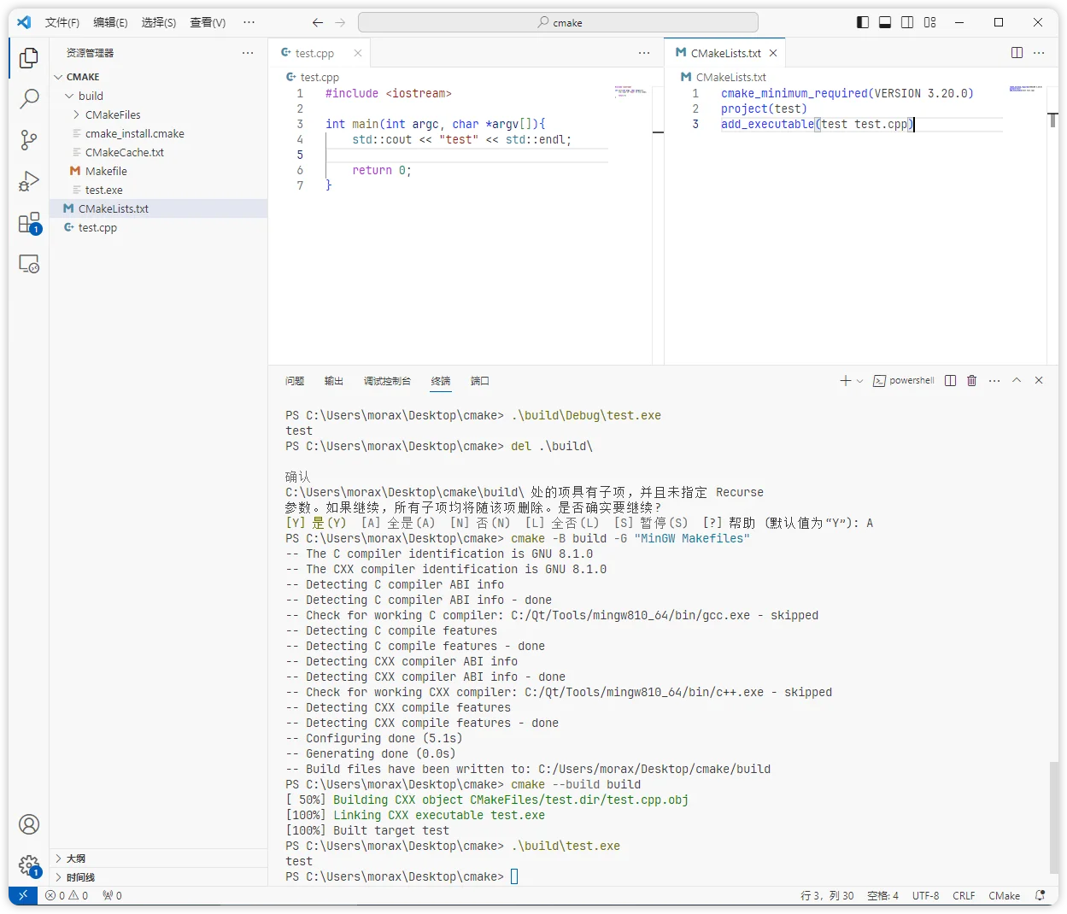Open Makefile in the build folder
1067x914 pixels.
pyautogui.click(x=106, y=171)
